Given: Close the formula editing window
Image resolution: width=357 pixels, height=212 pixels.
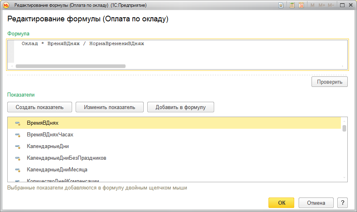Looking at the screenshot, I should [351, 5].
